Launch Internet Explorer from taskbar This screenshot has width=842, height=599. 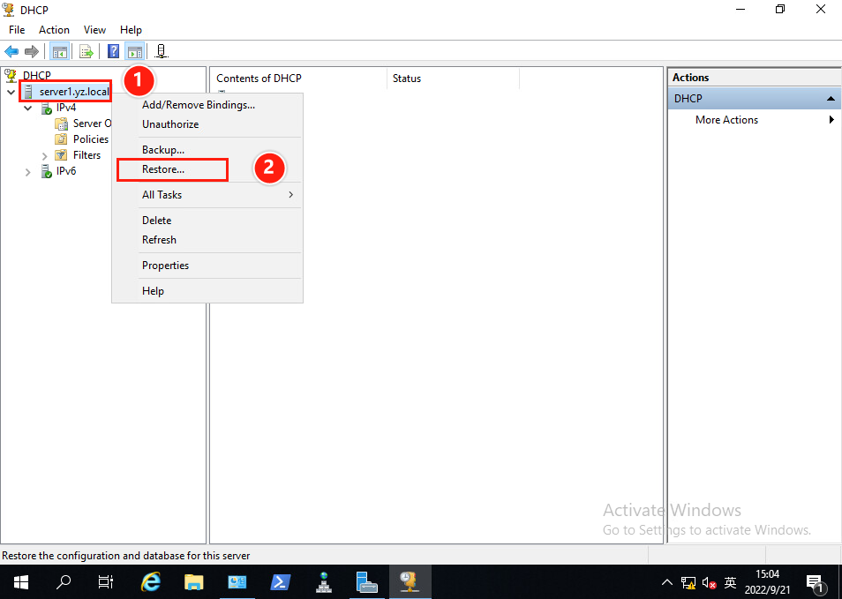click(152, 582)
